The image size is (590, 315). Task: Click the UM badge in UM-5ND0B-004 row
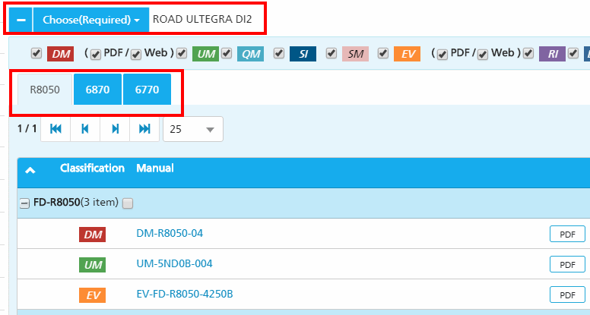pos(92,265)
